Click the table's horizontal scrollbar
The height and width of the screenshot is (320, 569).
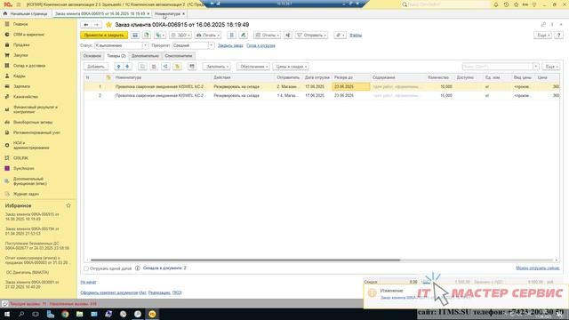pyautogui.click(x=245, y=260)
